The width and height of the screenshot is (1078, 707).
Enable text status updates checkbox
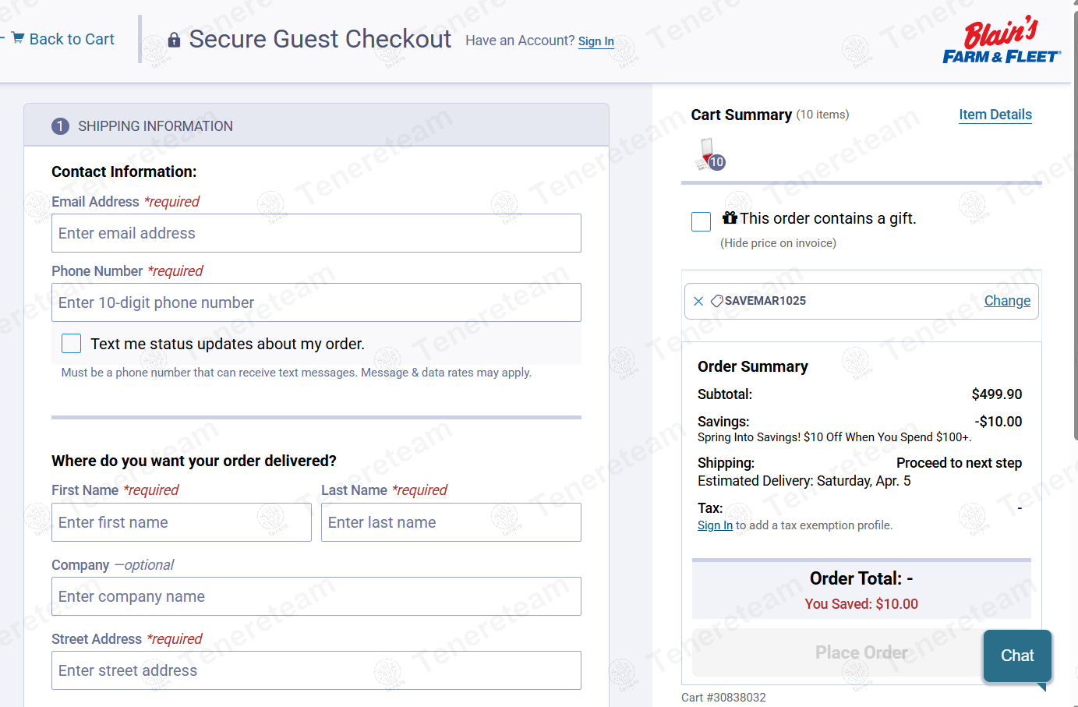pos(71,344)
